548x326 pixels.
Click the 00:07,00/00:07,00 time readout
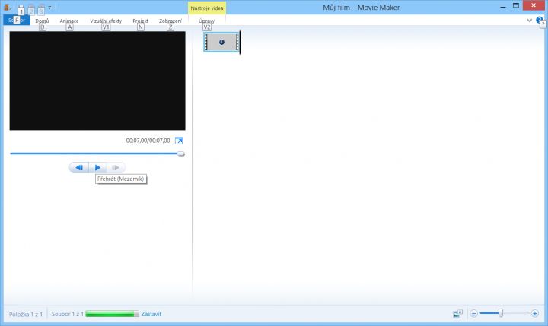click(148, 141)
